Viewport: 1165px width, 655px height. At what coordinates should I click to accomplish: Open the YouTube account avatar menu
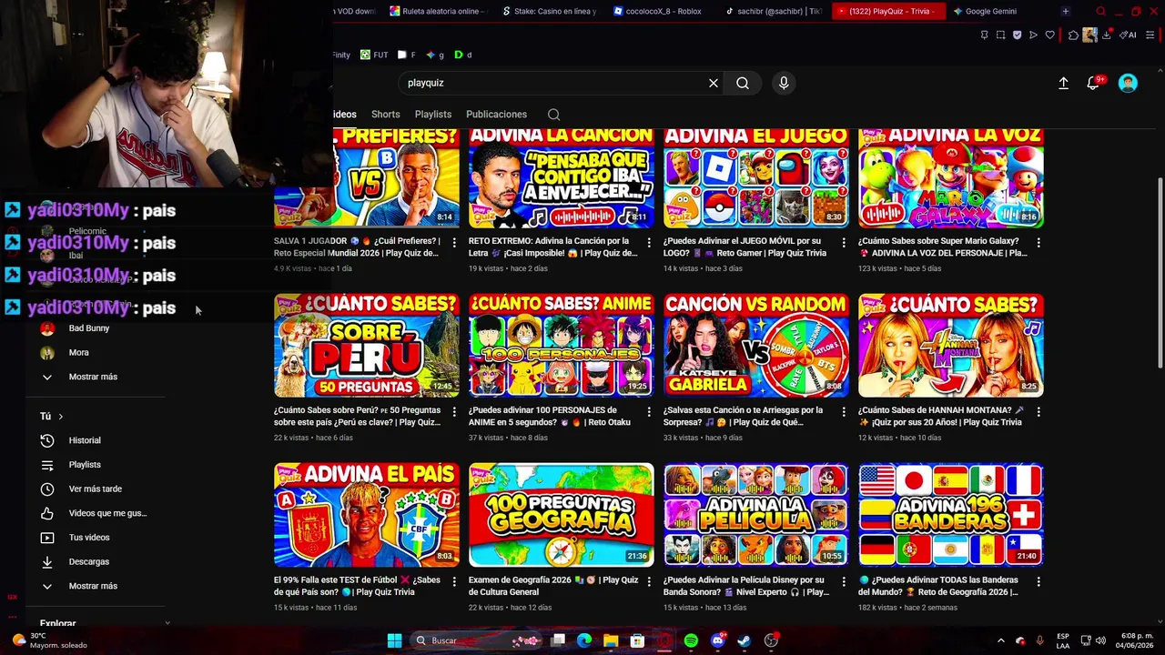point(1128,83)
